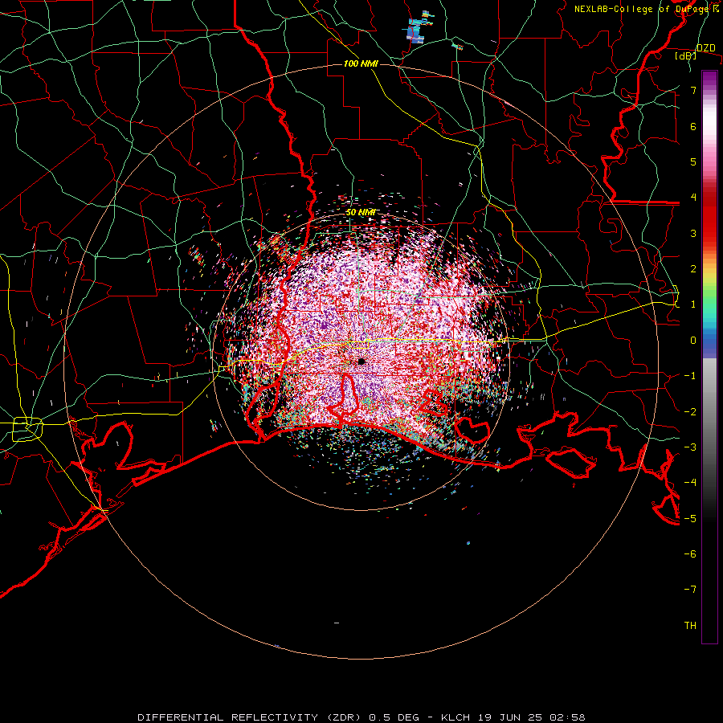Click the -1 value on the color scale
This screenshot has height=723, width=723.
[x=690, y=376]
